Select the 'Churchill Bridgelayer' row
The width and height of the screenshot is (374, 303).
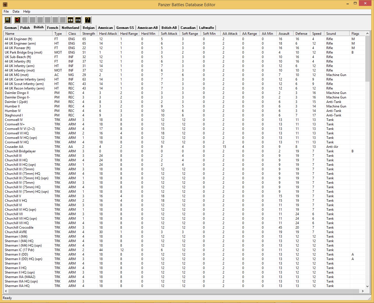pos(184,151)
